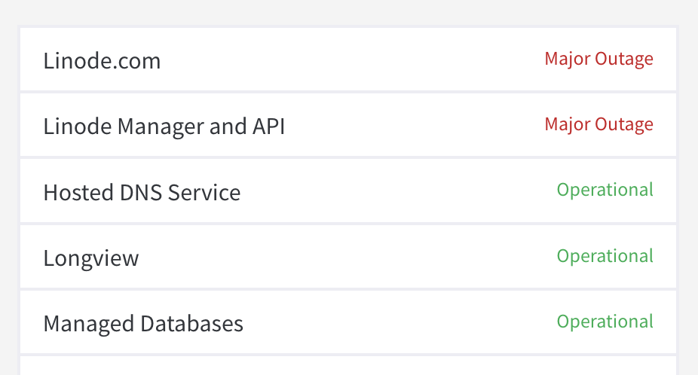Click blank area of Linode Manager and API row
This screenshot has width=698, height=375.
pyautogui.click(x=407, y=126)
